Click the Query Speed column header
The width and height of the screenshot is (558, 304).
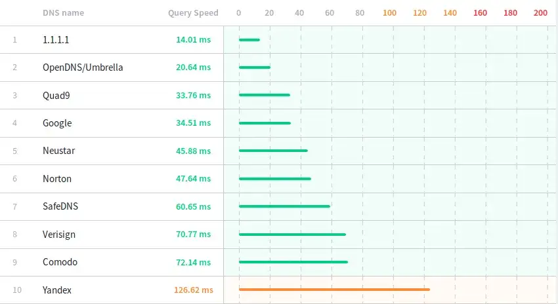(x=193, y=13)
